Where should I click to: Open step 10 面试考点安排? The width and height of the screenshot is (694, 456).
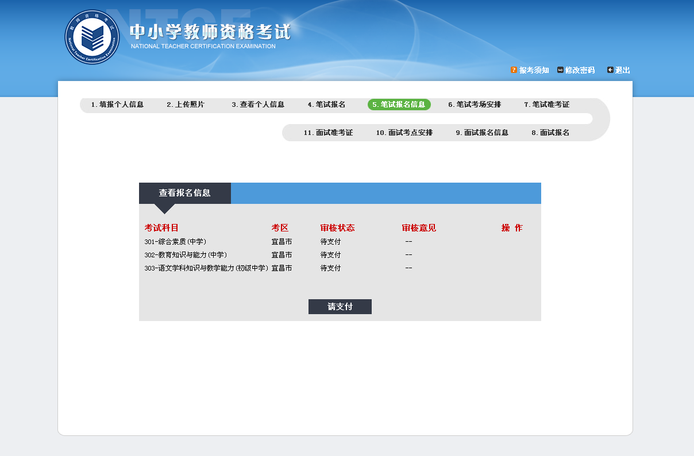[x=404, y=133]
